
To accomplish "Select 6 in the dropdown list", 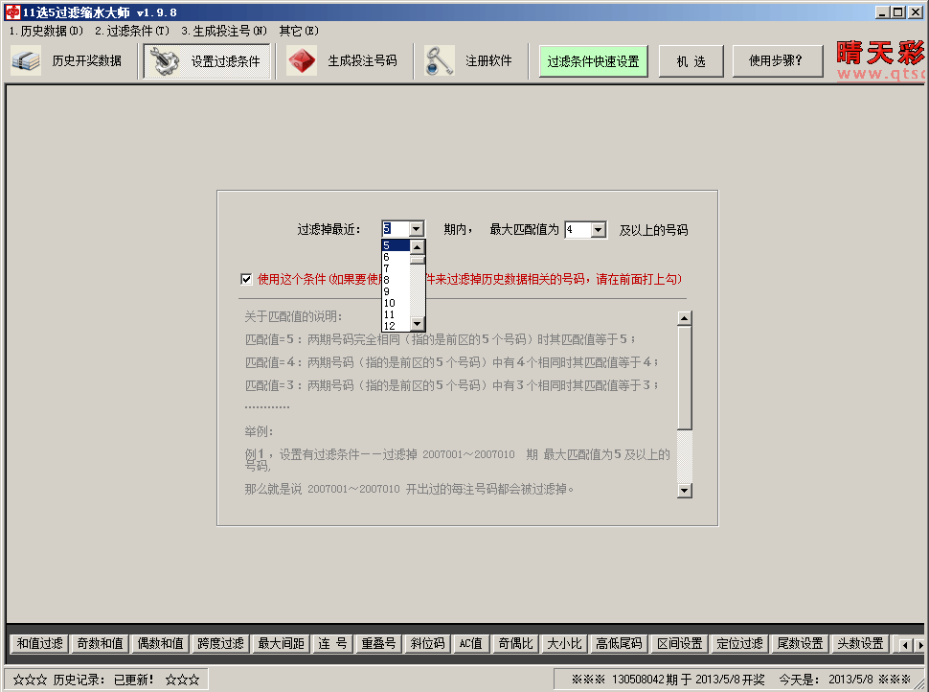I will point(396,257).
